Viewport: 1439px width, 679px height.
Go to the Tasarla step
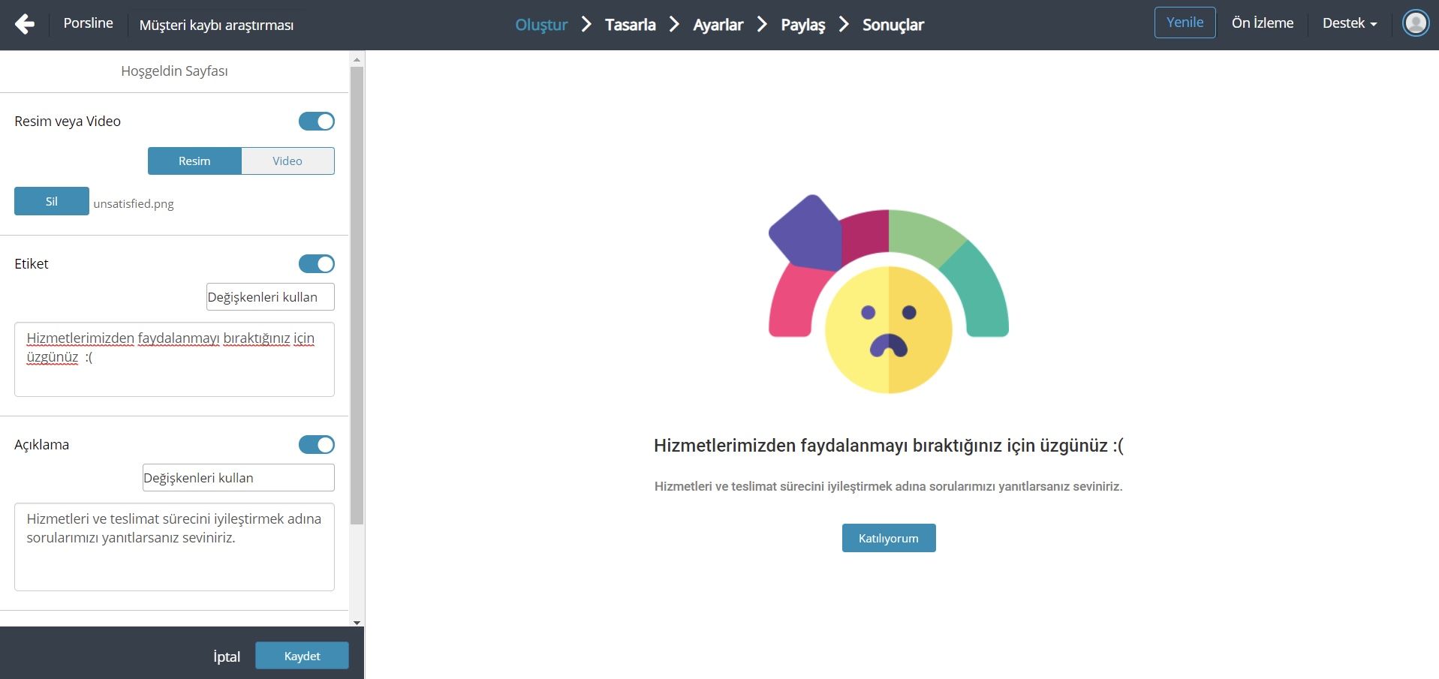(x=631, y=25)
